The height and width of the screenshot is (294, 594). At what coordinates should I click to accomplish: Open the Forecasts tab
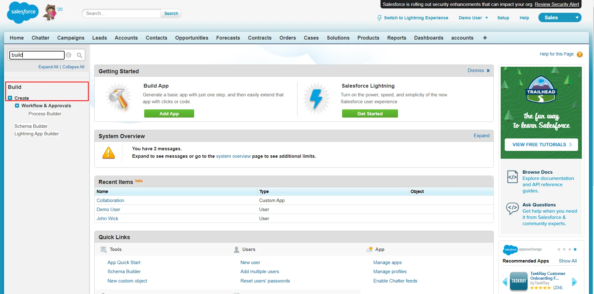click(x=228, y=38)
